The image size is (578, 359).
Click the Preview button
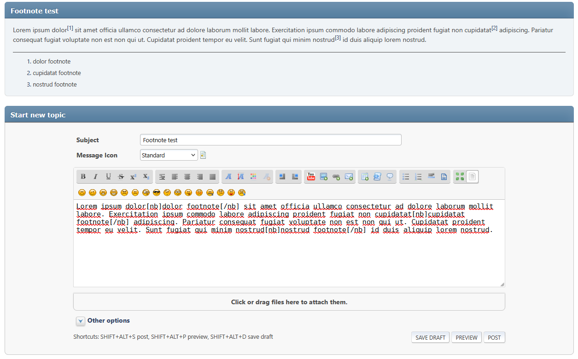467,337
